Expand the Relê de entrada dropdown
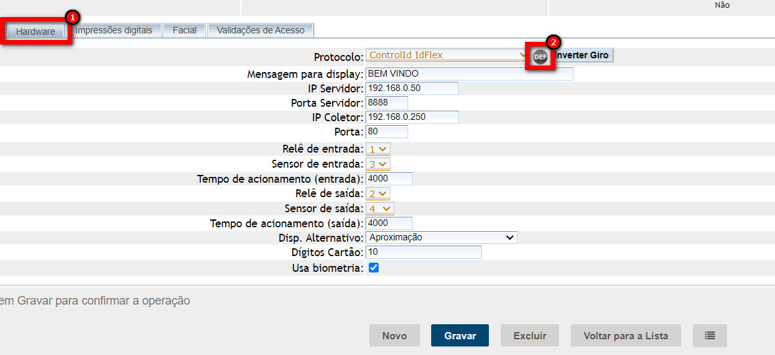This screenshot has height=355, width=775. point(378,149)
